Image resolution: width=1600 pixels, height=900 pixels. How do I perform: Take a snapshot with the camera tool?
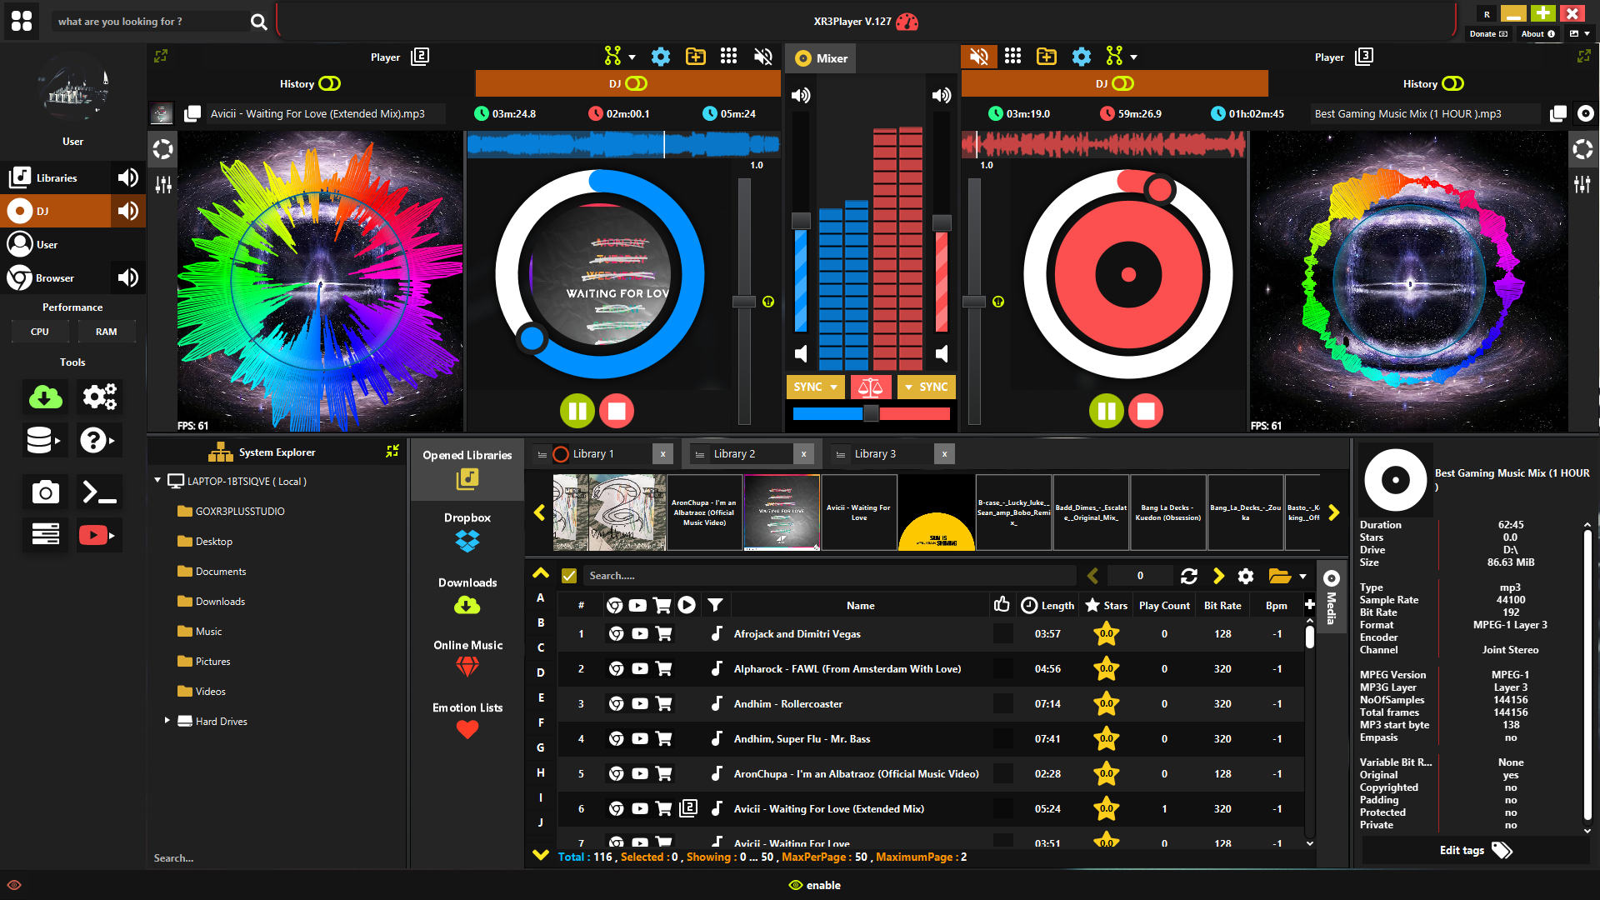tap(44, 492)
